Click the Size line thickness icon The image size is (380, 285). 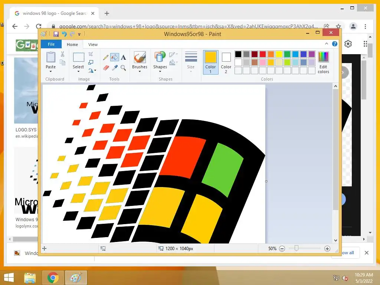[191, 57]
